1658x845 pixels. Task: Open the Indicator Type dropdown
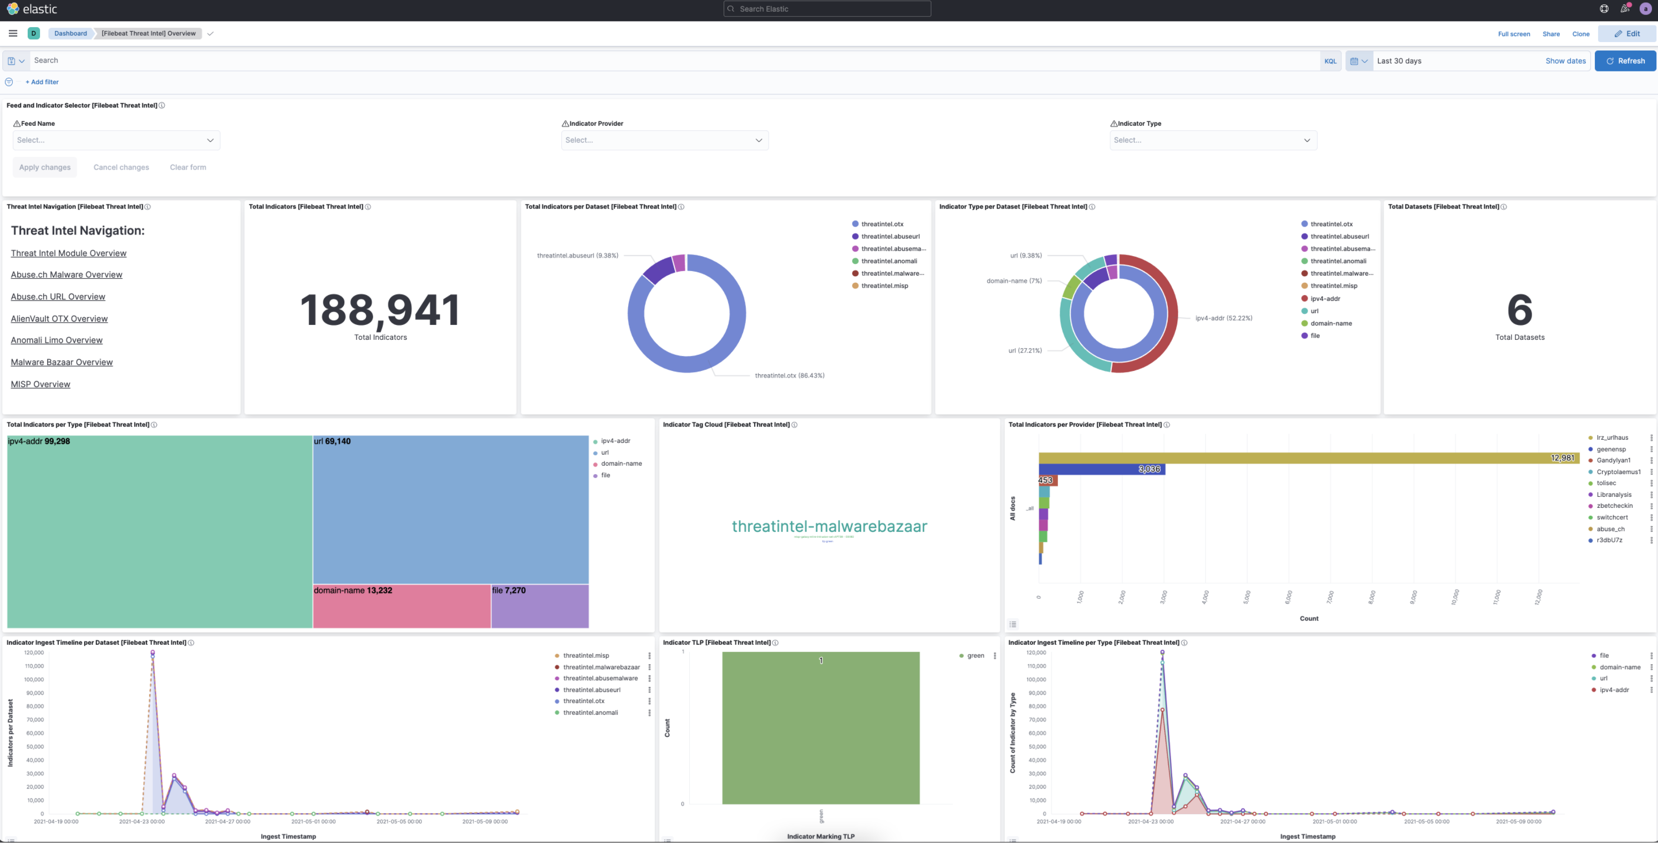tap(1213, 140)
